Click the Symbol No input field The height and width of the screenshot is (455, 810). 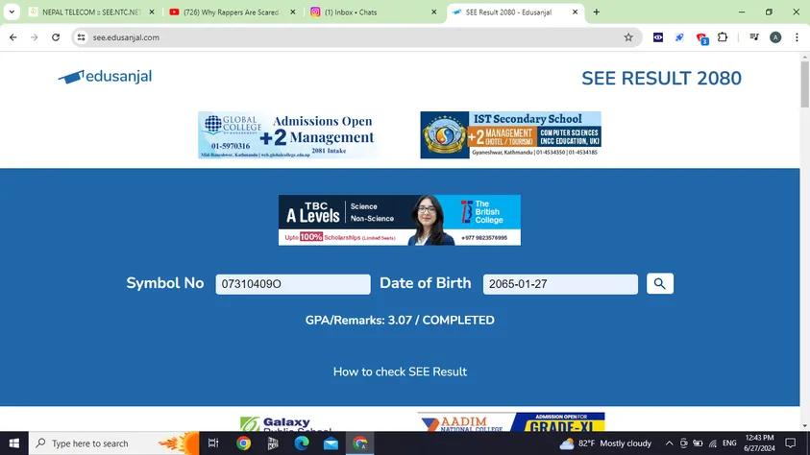292,284
